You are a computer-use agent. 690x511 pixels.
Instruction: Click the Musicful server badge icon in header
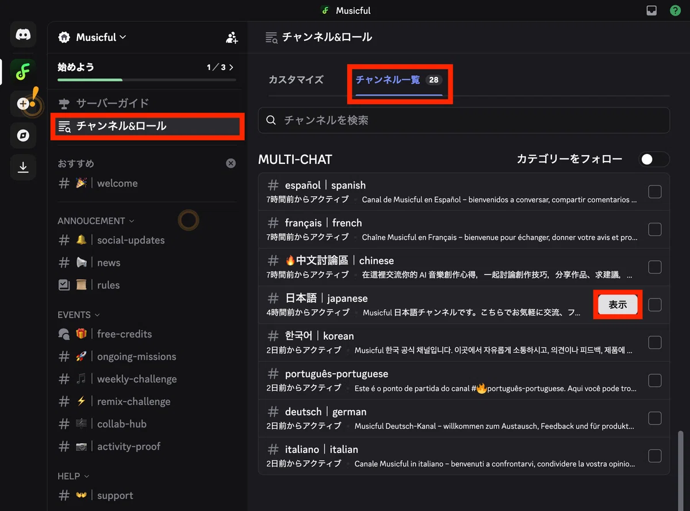(64, 37)
